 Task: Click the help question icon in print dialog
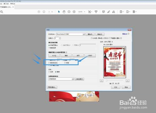(x=129, y=34)
